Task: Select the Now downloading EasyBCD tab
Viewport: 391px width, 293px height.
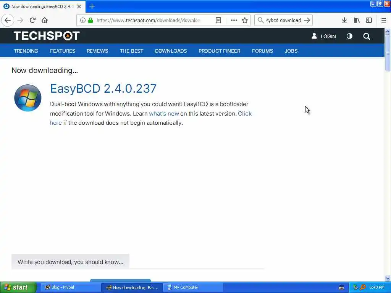Action: [43, 6]
